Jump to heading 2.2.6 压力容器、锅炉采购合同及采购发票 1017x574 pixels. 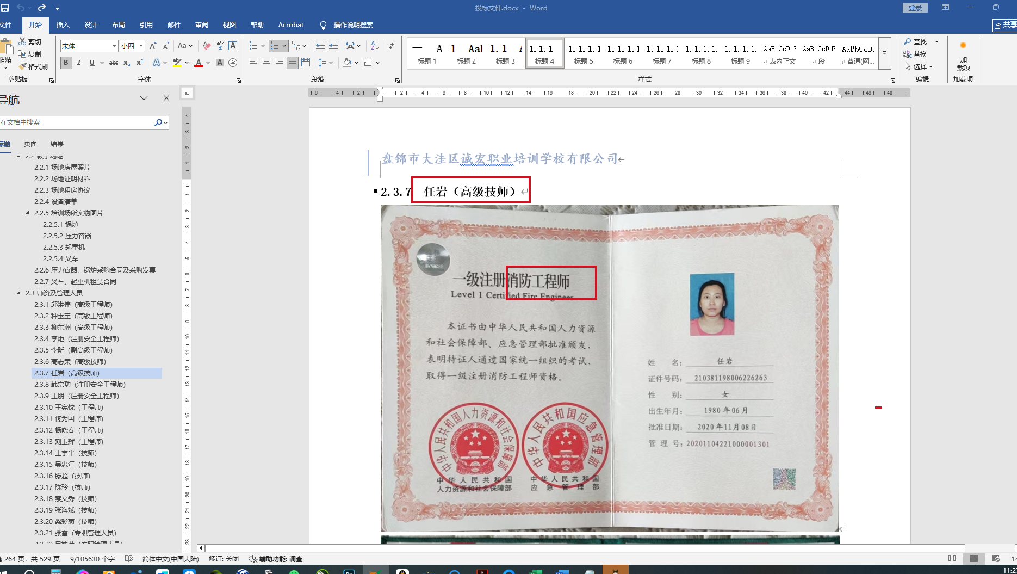point(95,270)
